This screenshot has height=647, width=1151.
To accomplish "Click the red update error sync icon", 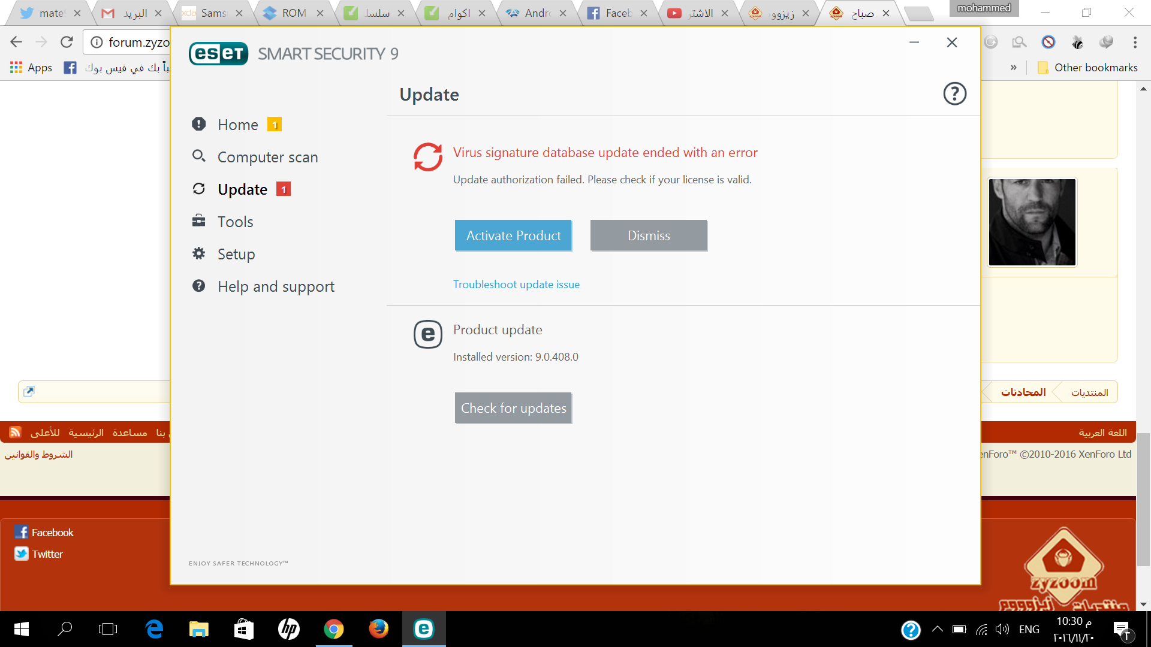I will (x=427, y=157).
